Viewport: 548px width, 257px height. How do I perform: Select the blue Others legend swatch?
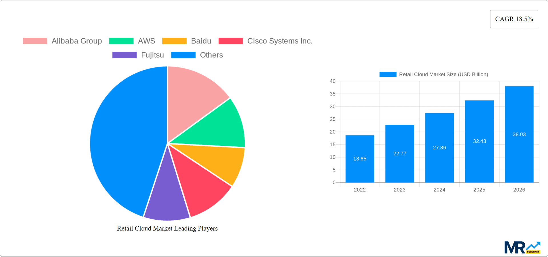pyautogui.click(x=183, y=55)
